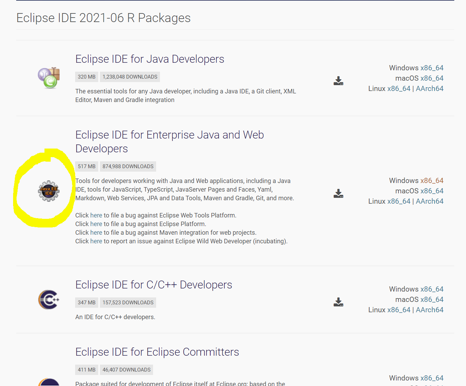Click 'here' to report Wild Web Developer issue
Image resolution: width=466 pixels, height=386 pixels.
(96, 241)
